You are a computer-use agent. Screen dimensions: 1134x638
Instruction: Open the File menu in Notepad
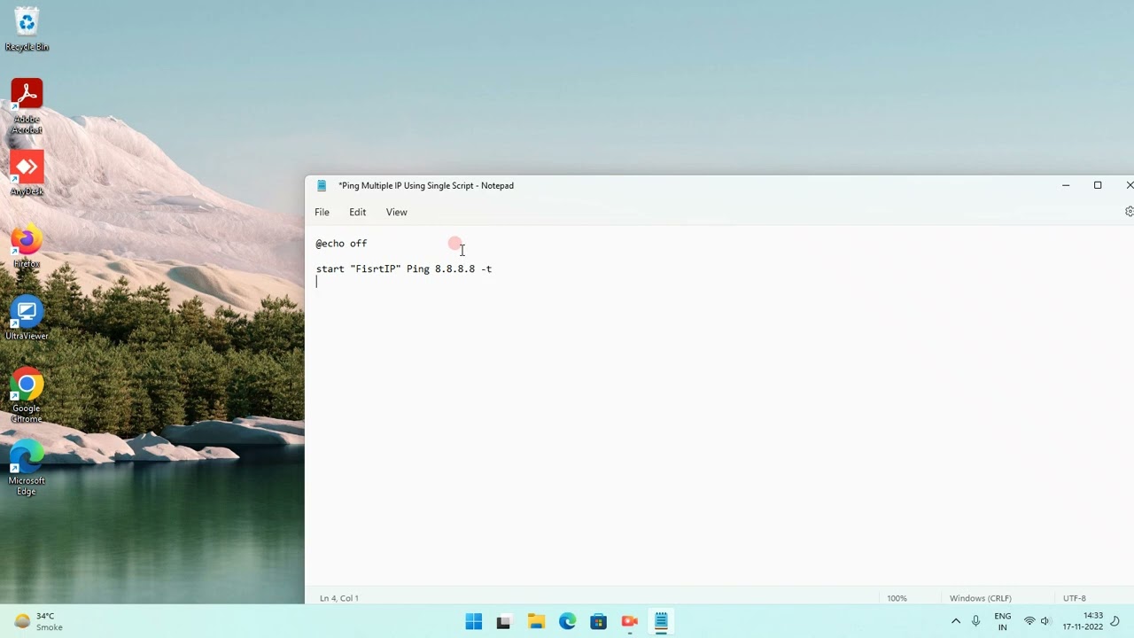coord(322,212)
